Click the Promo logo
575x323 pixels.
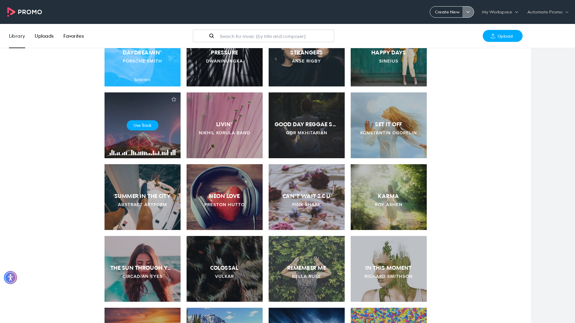point(25,12)
